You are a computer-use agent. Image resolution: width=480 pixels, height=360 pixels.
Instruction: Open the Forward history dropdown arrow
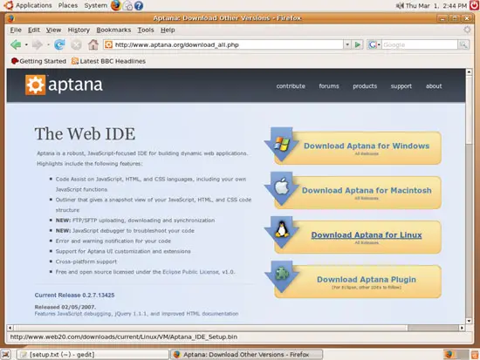coord(48,45)
